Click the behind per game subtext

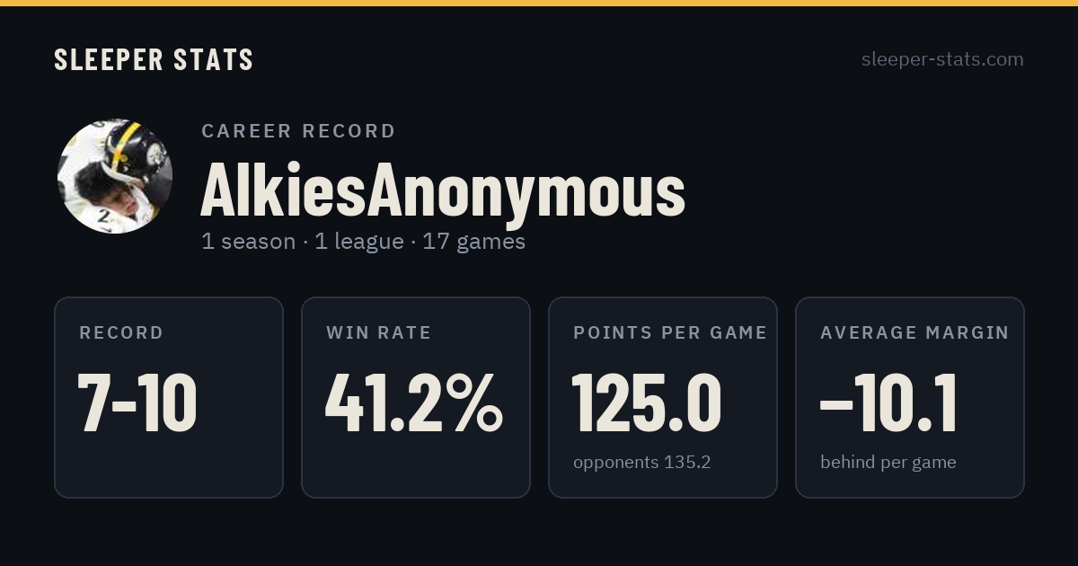[888, 463]
